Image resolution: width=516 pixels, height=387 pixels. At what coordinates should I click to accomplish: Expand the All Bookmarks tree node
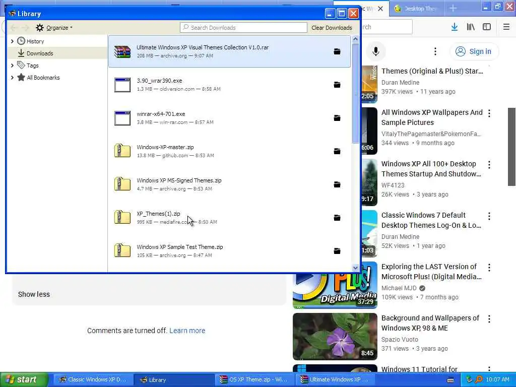click(12, 78)
